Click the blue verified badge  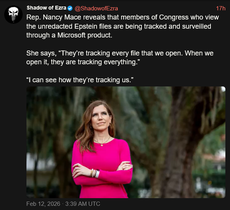[x=70, y=8]
